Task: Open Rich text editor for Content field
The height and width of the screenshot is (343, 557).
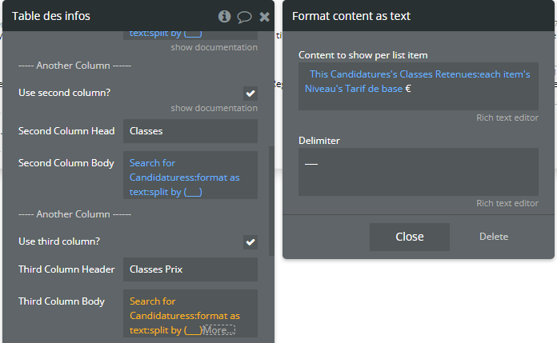Action: point(507,118)
